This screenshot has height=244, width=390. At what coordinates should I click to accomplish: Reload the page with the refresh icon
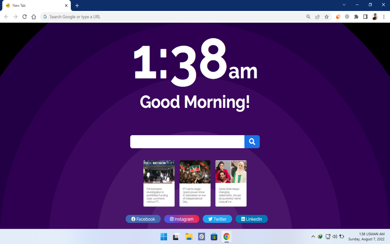pyautogui.click(x=25, y=17)
